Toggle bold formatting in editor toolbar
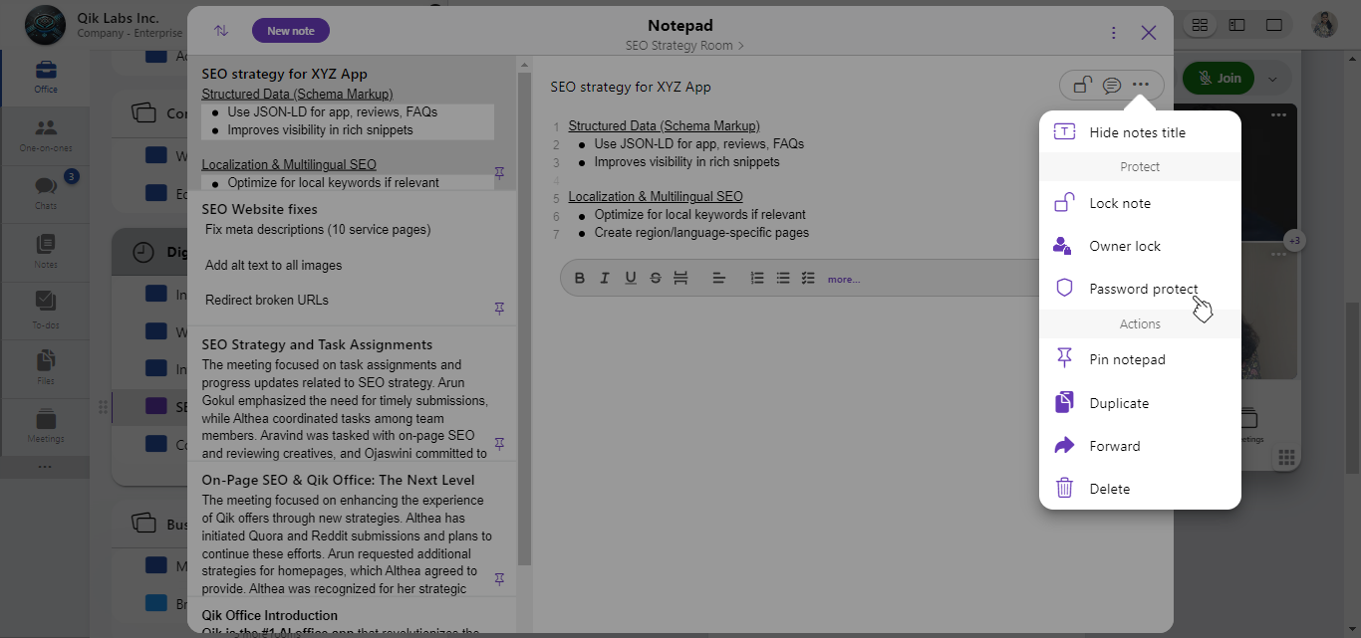 [579, 279]
